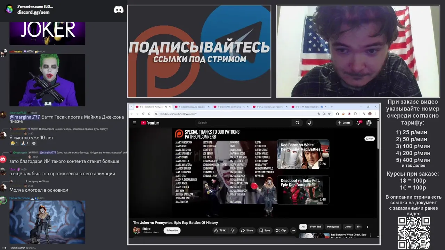Image resolution: width=445 pixels, height=250 pixels.
Task: Open the JOKER title image in chat
Action: pos(47,33)
